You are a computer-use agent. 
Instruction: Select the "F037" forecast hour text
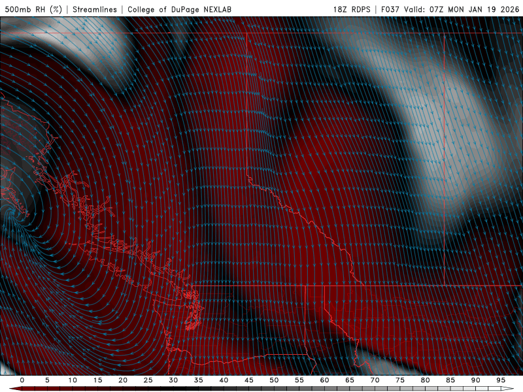click(390, 9)
